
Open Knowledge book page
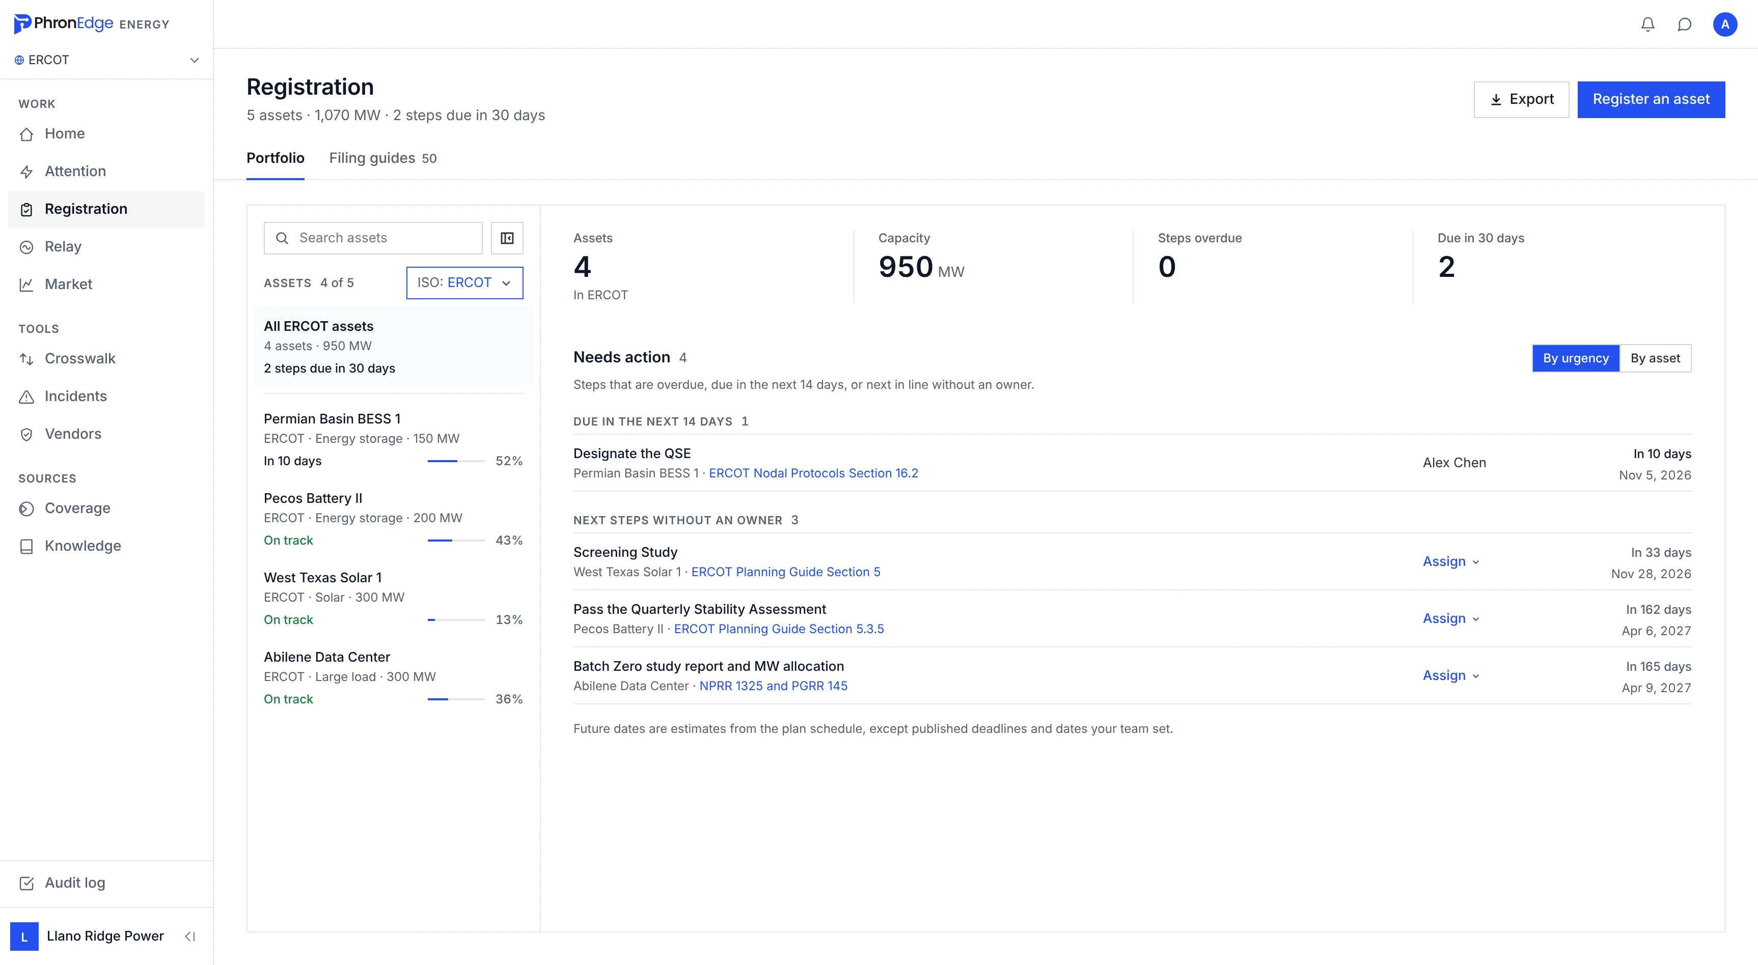106,546
